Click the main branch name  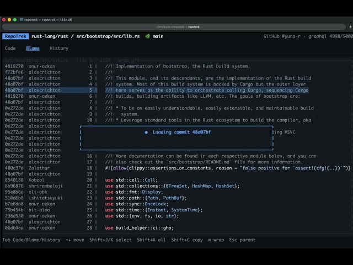click(x=158, y=36)
